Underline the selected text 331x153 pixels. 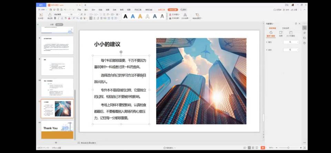pos(62,18)
